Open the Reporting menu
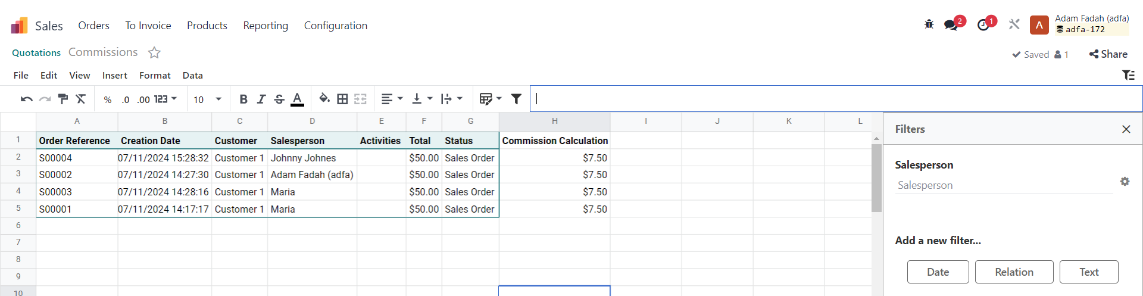The width and height of the screenshot is (1143, 296). [x=266, y=26]
